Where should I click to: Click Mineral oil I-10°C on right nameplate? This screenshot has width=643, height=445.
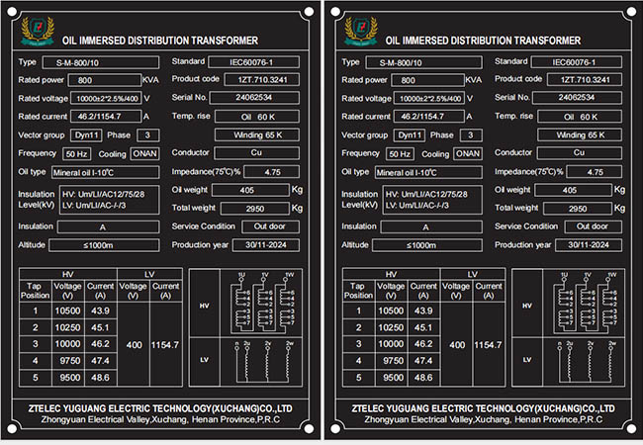click(428, 172)
